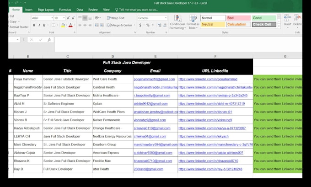Click the Insert Function fx icon
This screenshot has height=187, width=311.
tap(49, 40)
